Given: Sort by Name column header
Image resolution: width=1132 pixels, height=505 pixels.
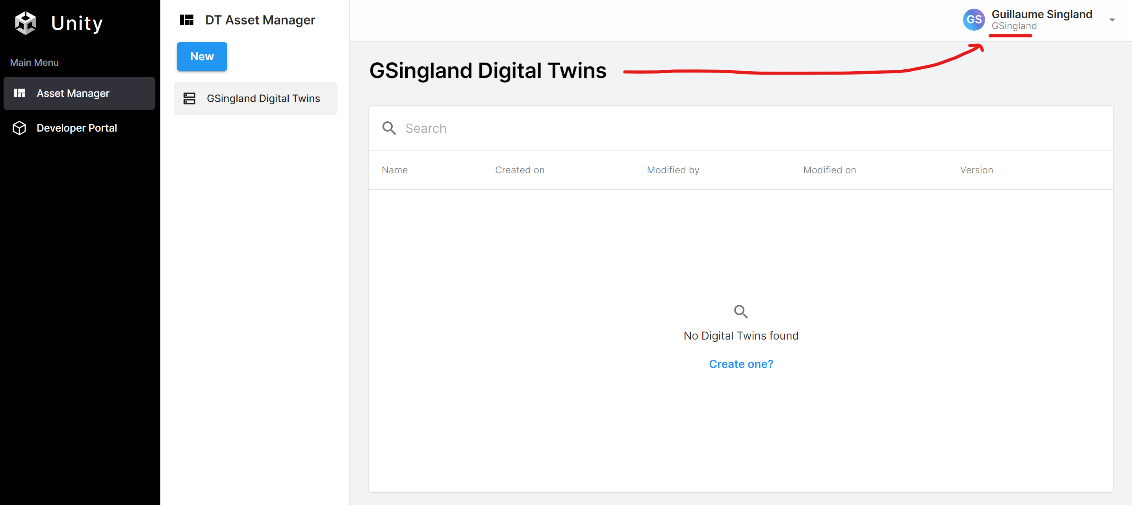Looking at the screenshot, I should click(x=394, y=170).
